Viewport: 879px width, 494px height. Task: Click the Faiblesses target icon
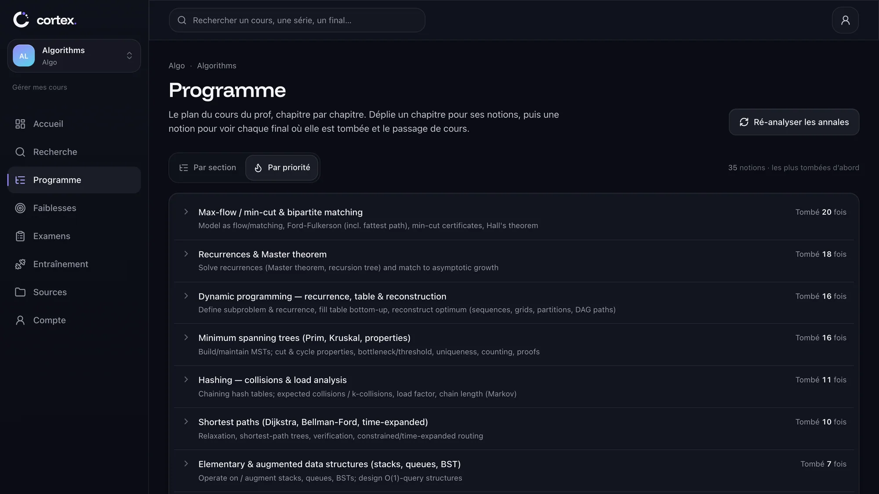pos(20,208)
